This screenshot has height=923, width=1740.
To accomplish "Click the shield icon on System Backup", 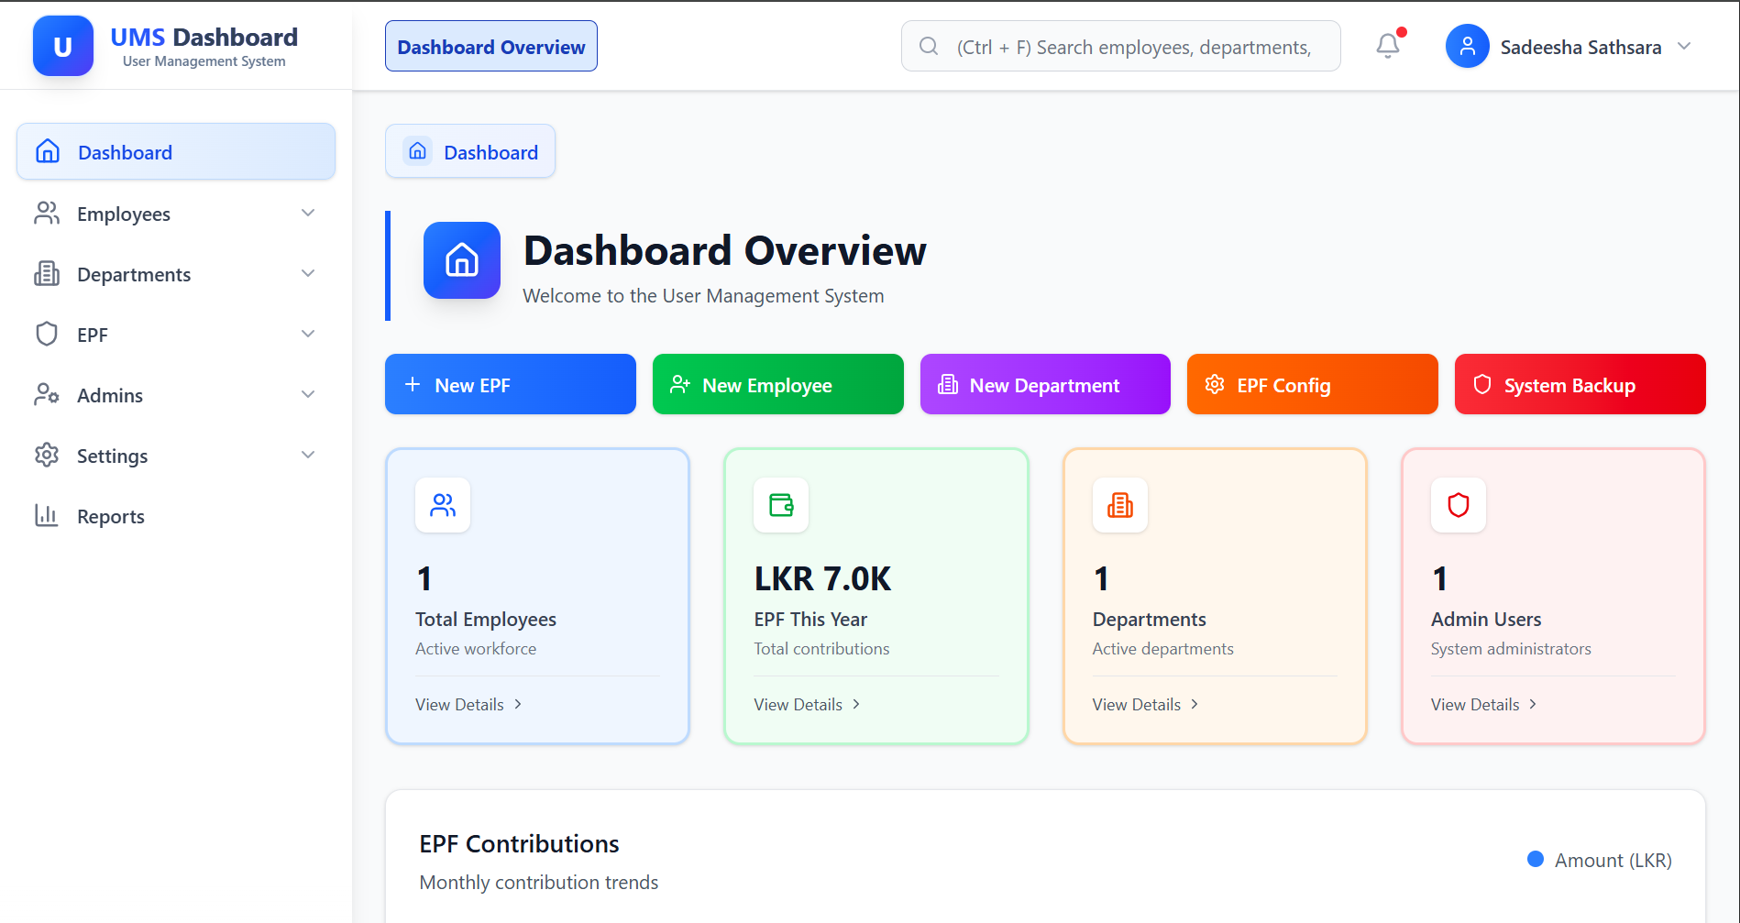I will pyautogui.click(x=1482, y=384).
